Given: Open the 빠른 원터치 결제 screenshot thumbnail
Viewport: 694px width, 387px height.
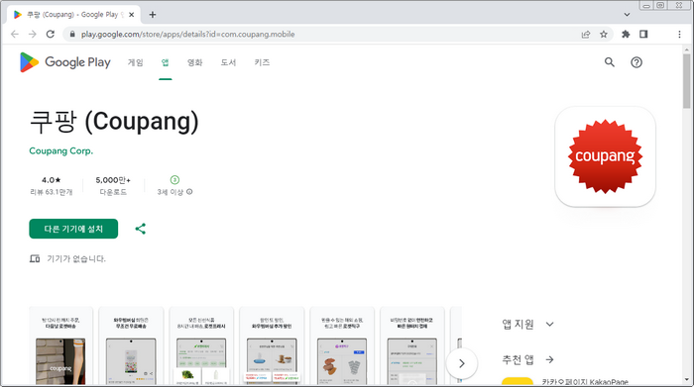Looking at the screenshot, I should tap(412, 345).
